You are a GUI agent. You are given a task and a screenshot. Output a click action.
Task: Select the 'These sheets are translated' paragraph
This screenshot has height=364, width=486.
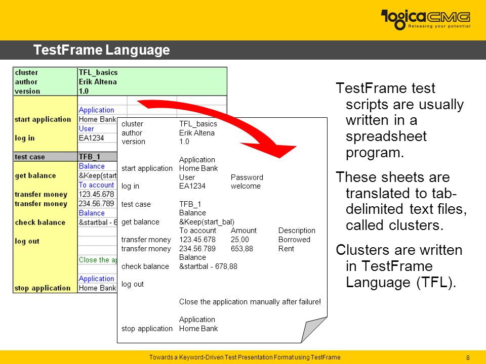click(401, 201)
